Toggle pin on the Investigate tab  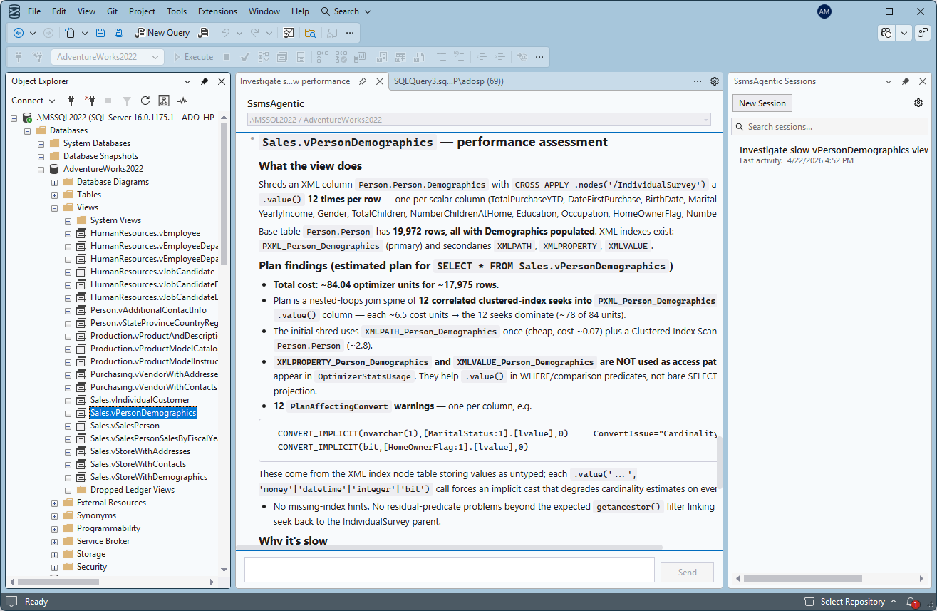[x=363, y=81]
